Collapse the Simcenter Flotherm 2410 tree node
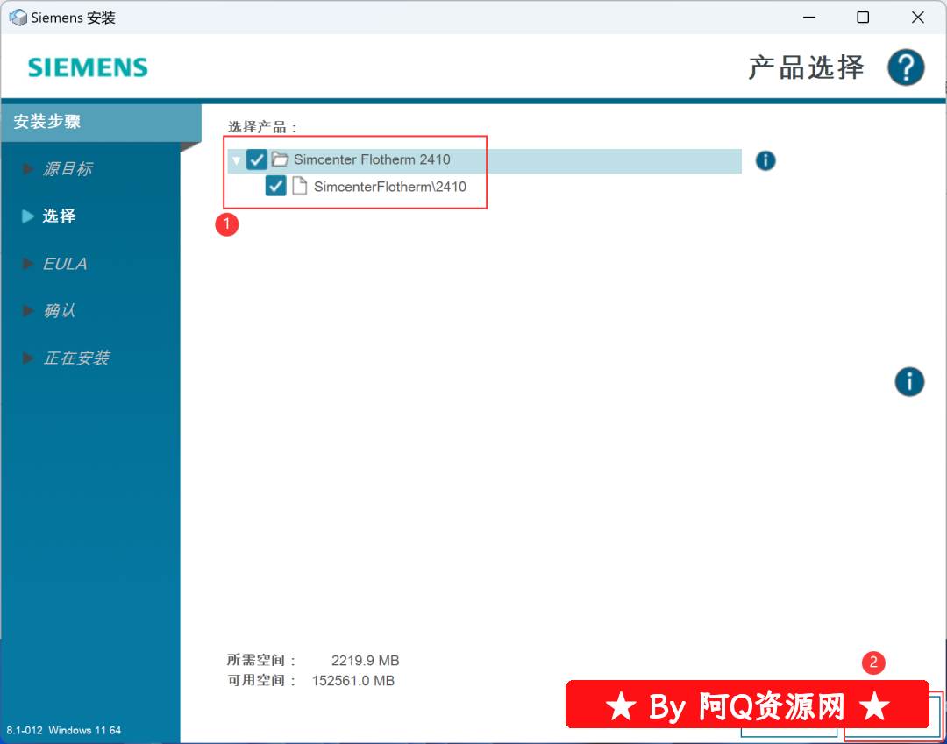 (237, 160)
